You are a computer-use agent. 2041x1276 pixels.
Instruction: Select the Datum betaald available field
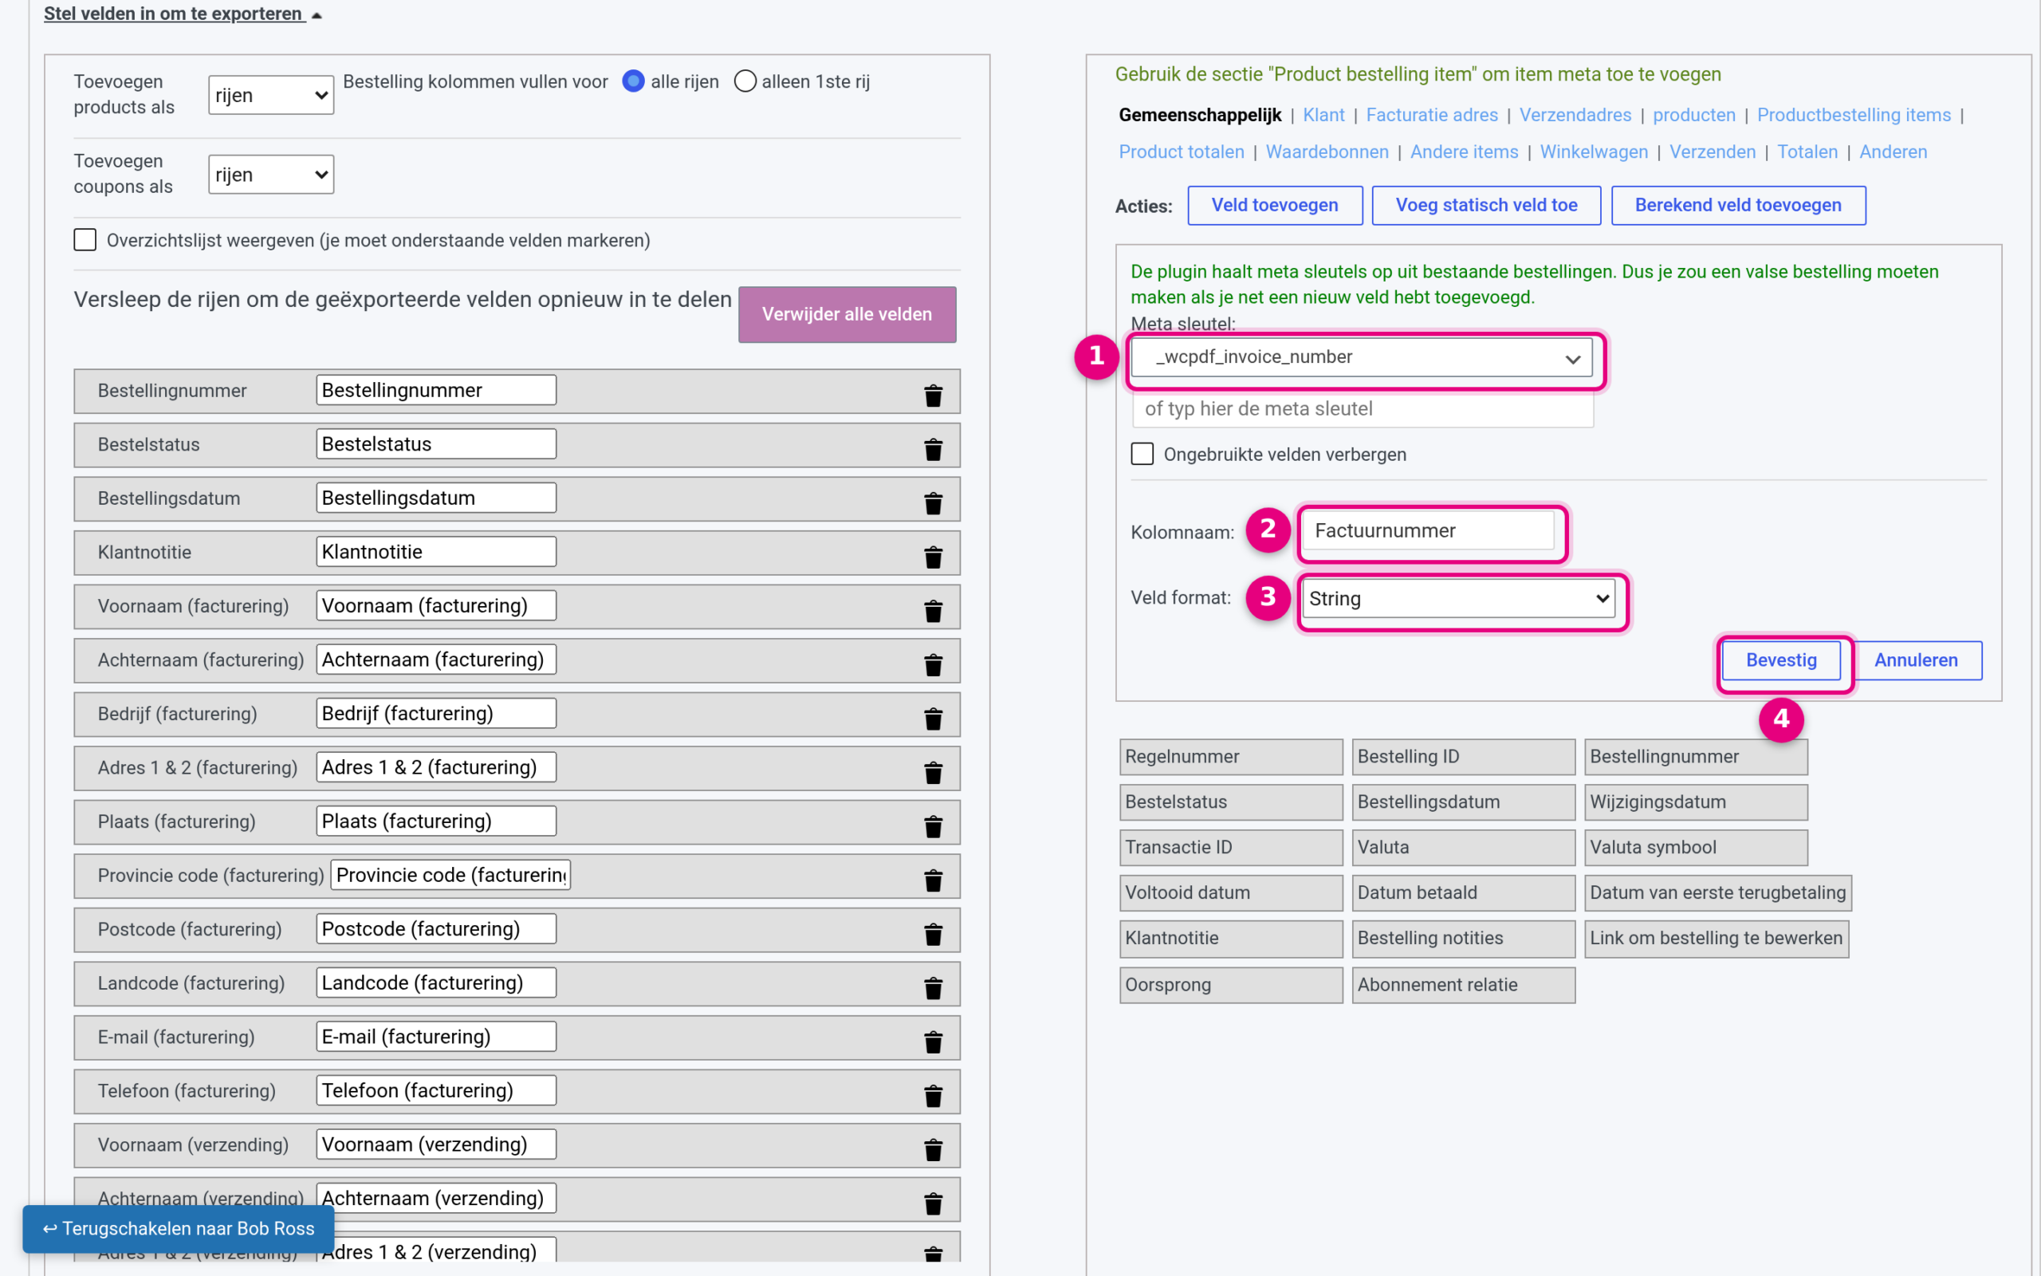pos(1463,893)
